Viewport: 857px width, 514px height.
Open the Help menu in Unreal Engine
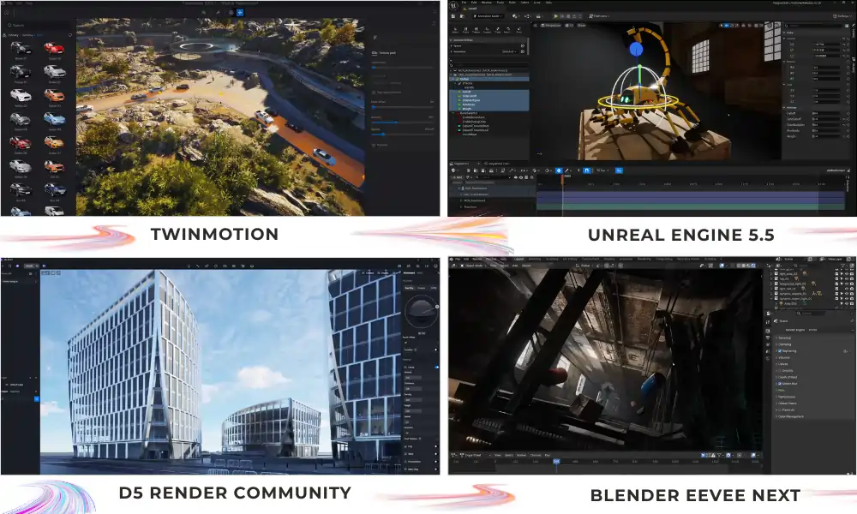pos(548,3)
